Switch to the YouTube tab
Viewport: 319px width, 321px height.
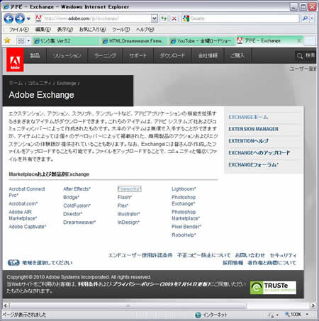(201, 41)
